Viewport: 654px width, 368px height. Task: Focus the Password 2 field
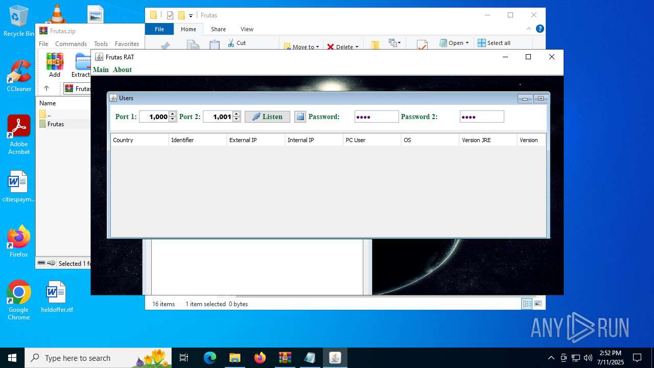tap(482, 117)
